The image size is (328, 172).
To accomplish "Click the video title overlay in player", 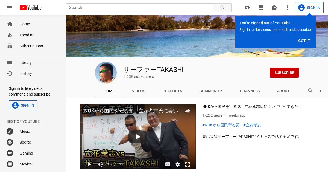I will [133, 111].
